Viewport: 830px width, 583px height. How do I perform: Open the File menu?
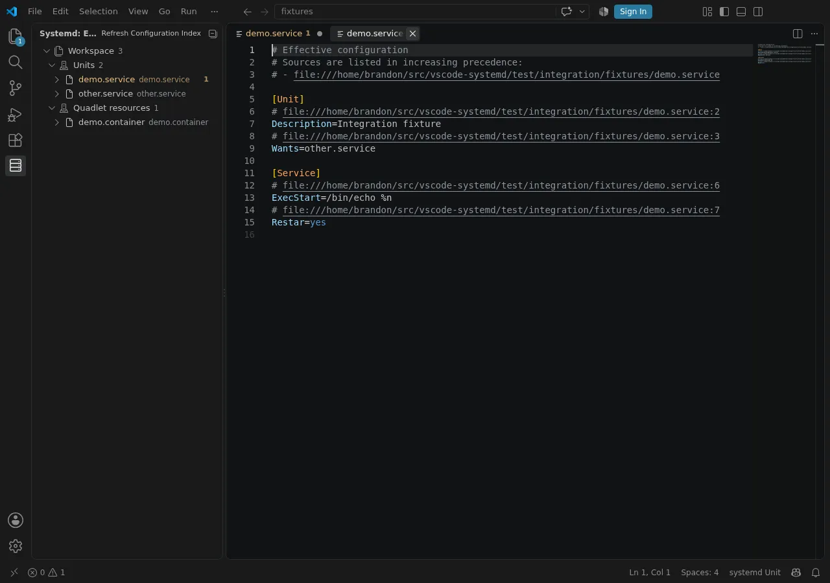pos(35,12)
